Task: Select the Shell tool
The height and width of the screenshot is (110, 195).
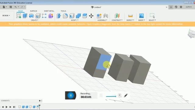Action: point(72,16)
